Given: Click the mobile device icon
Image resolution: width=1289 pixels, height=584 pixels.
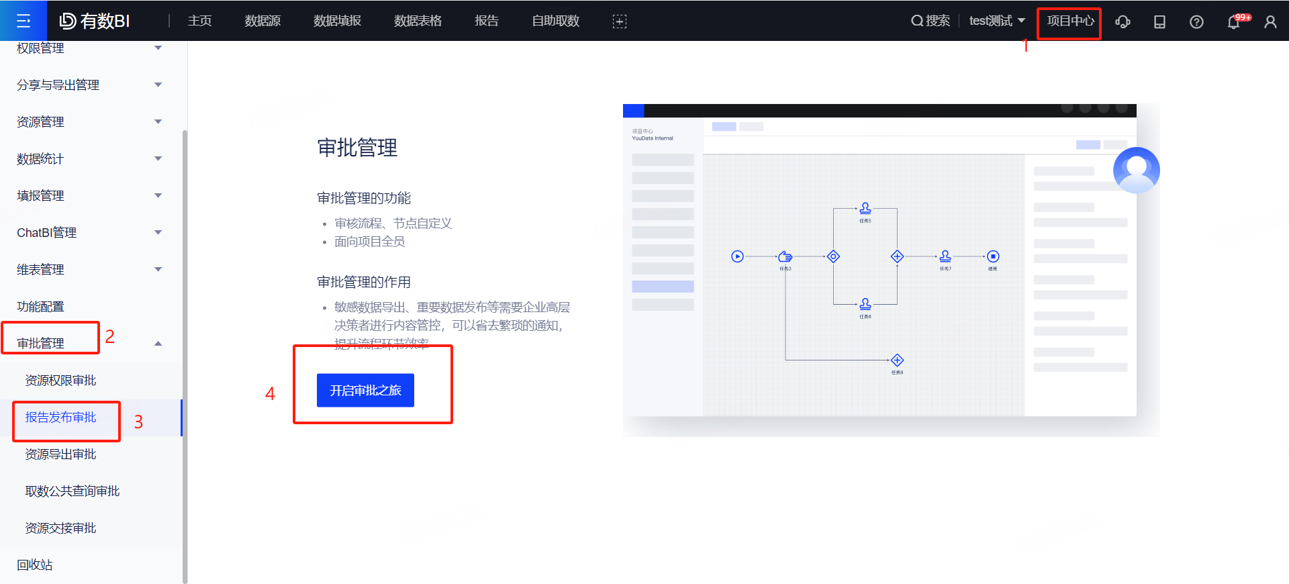Looking at the screenshot, I should (x=1159, y=21).
